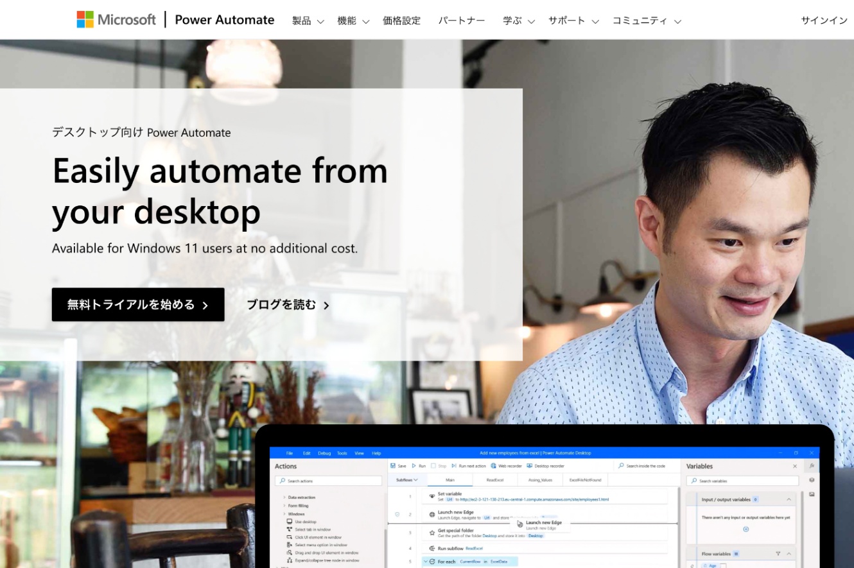Expand the 製品 dropdown menu
Image resolution: width=854 pixels, height=568 pixels.
308,21
